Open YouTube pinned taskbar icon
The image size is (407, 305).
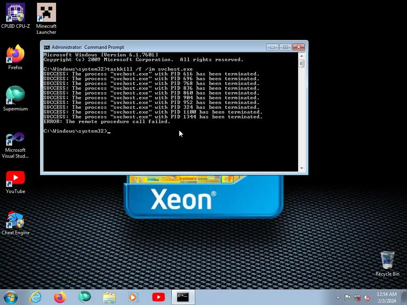click(158, 297)
